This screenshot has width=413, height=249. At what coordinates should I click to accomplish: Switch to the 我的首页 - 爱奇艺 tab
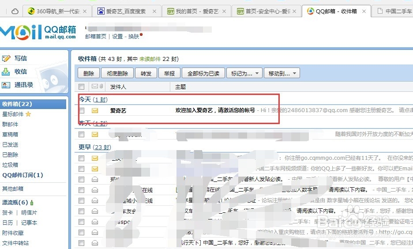196,11
